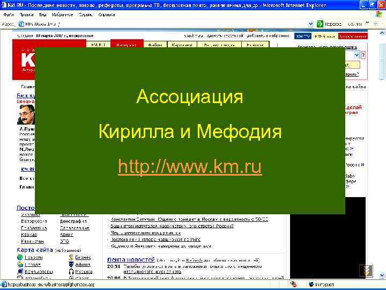Open the Лента новостей heading link
Screen dimensions: 386x290
pyautogui.click(x=131, y=260)
